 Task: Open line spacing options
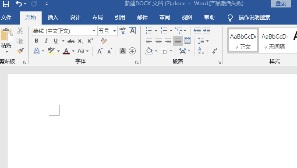pos(203,41)
